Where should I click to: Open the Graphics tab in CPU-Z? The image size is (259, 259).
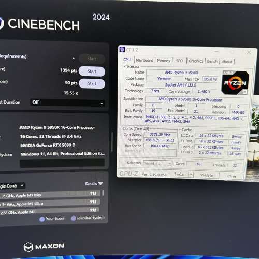click(x=196, y=61)
